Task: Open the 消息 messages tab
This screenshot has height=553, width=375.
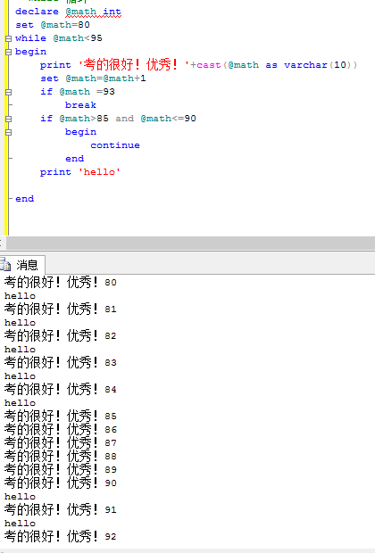Action: click(22, 265)
